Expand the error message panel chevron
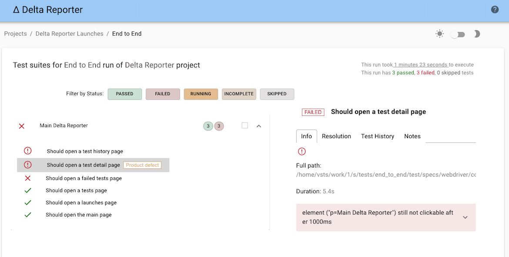Viewport: 509px width, 257px height. (465, 217)
